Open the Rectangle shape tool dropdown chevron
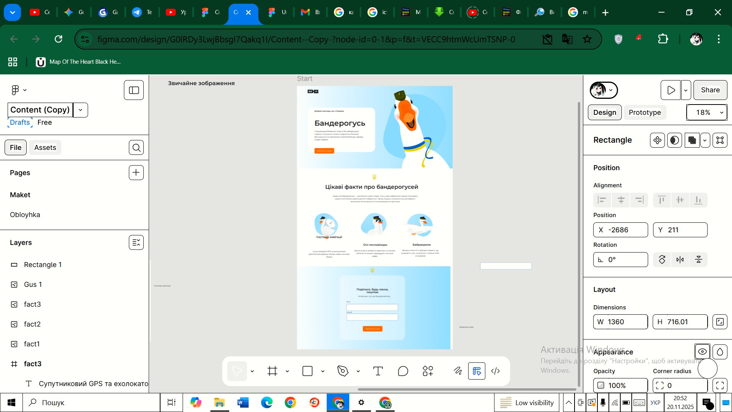 pyautogui.click(x=323, y=371)
